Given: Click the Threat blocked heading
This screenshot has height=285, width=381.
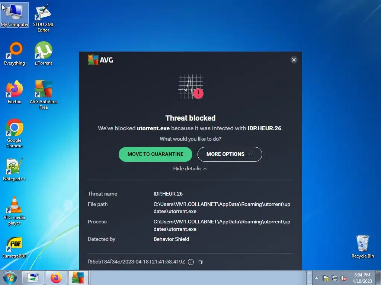Looking at the screenshot, I should pos(190,118).
